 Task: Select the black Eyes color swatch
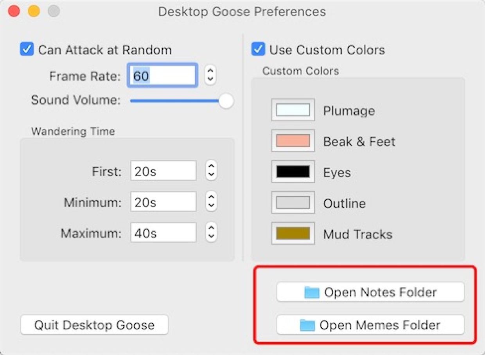point(293,172)
